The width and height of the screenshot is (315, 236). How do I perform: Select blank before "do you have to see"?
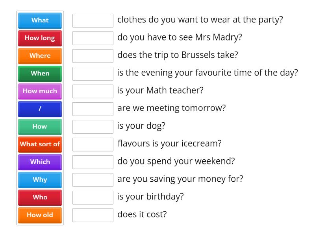click(x=93, y=38)
